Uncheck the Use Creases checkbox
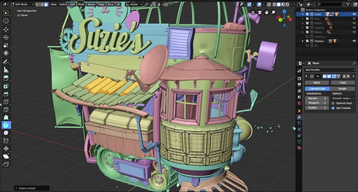This screenshot has height=192, width=358. [333, 108]
